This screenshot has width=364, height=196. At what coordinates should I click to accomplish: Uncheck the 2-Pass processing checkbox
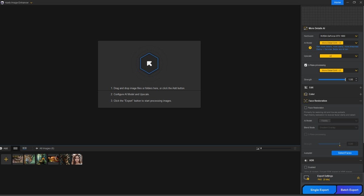[x=306, y=65]
